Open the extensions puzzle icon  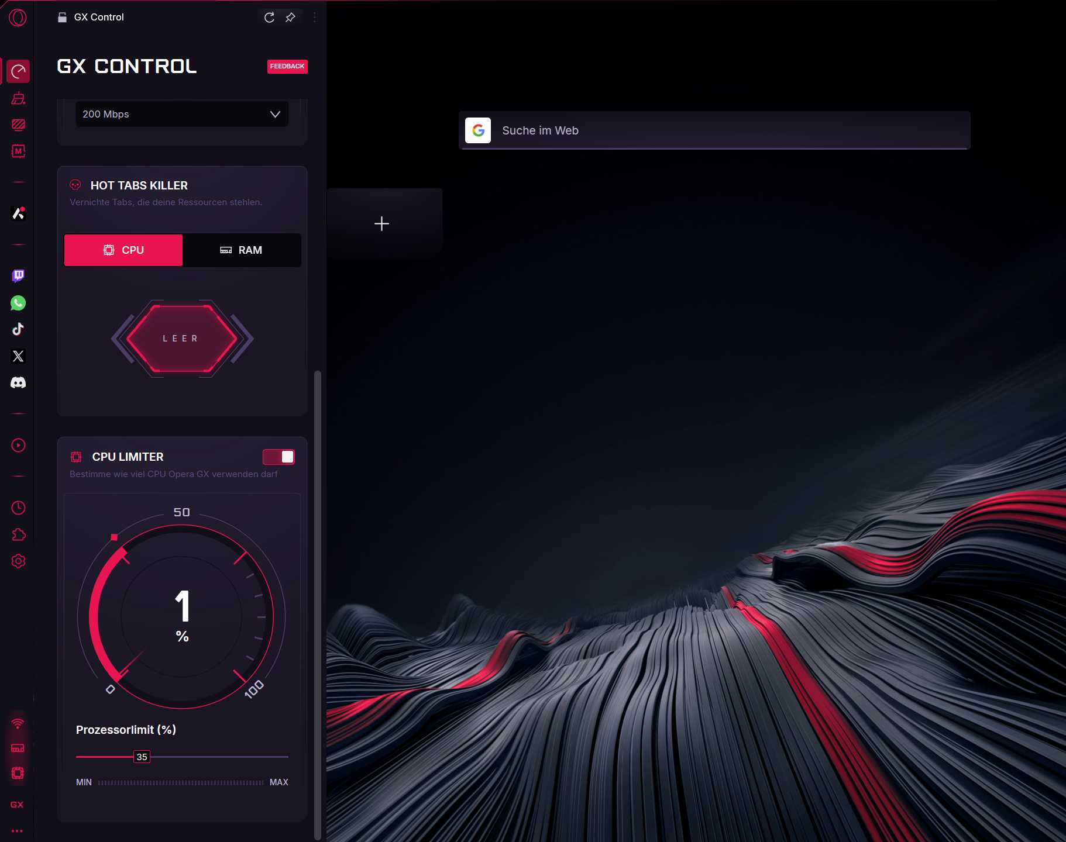click(18, 534)
